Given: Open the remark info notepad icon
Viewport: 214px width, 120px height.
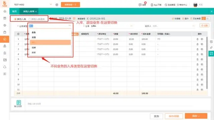Looking at the screenshot, I should [x=19, y=102].
